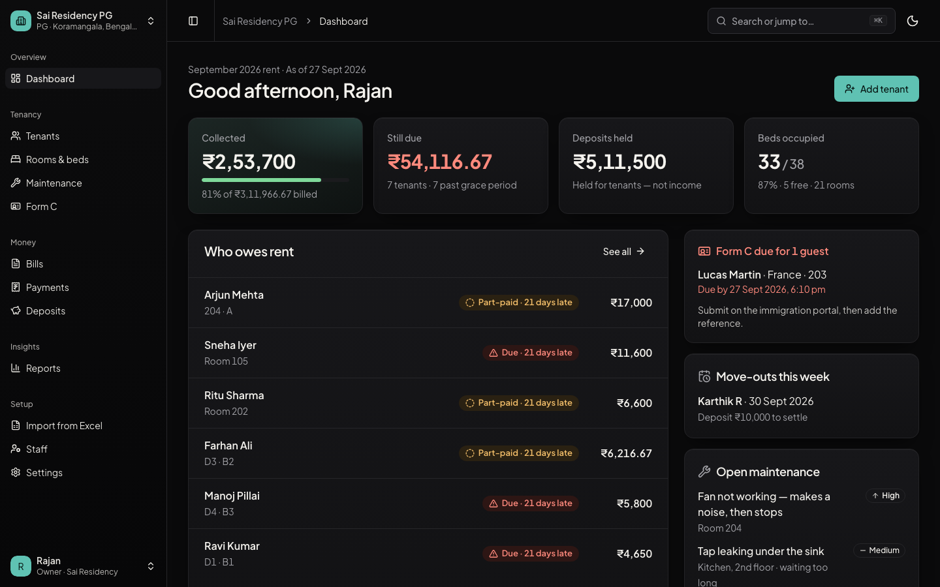
Task: Click the High priority badge
Action: pos(885,496)
